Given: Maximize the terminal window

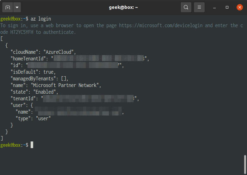Looking at the screenshot, I should [x=227, y=7].
